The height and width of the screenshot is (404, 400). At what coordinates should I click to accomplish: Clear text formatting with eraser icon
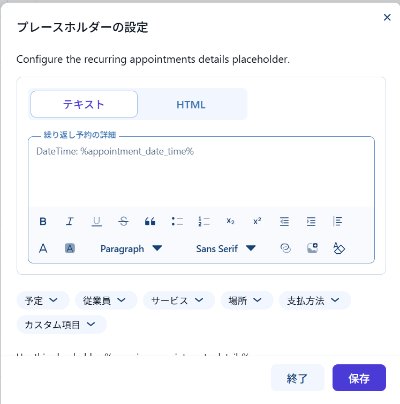tap(339, 248)
